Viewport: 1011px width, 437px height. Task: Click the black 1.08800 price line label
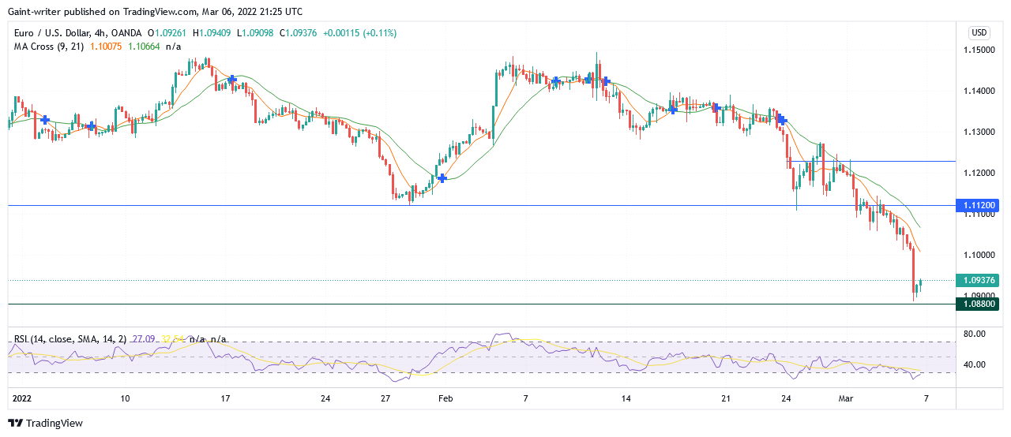click(x=979, y=304)
